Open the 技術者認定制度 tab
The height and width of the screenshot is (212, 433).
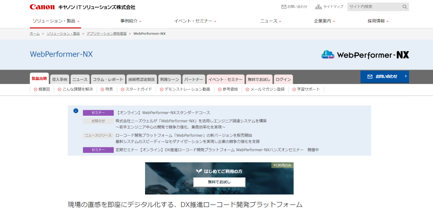[x=141, y=79]
